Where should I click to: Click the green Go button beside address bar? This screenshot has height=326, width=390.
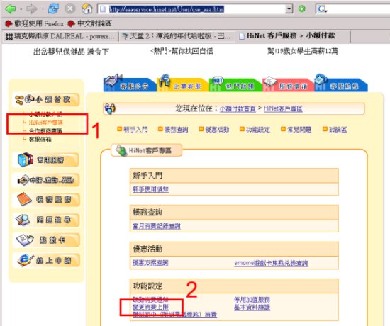pyautogui.click(x=302, y=9)
